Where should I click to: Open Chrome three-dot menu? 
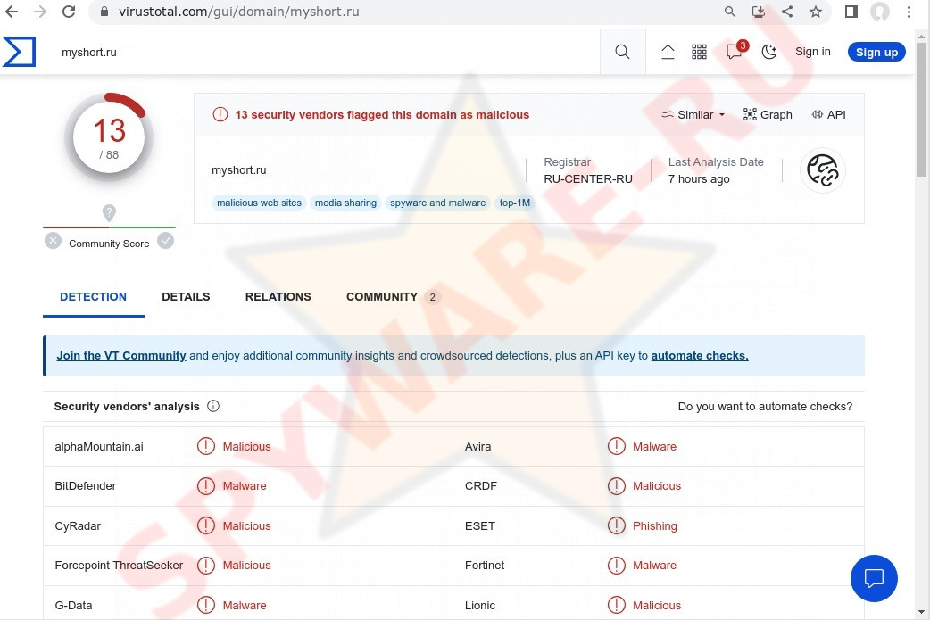(909, 12)
